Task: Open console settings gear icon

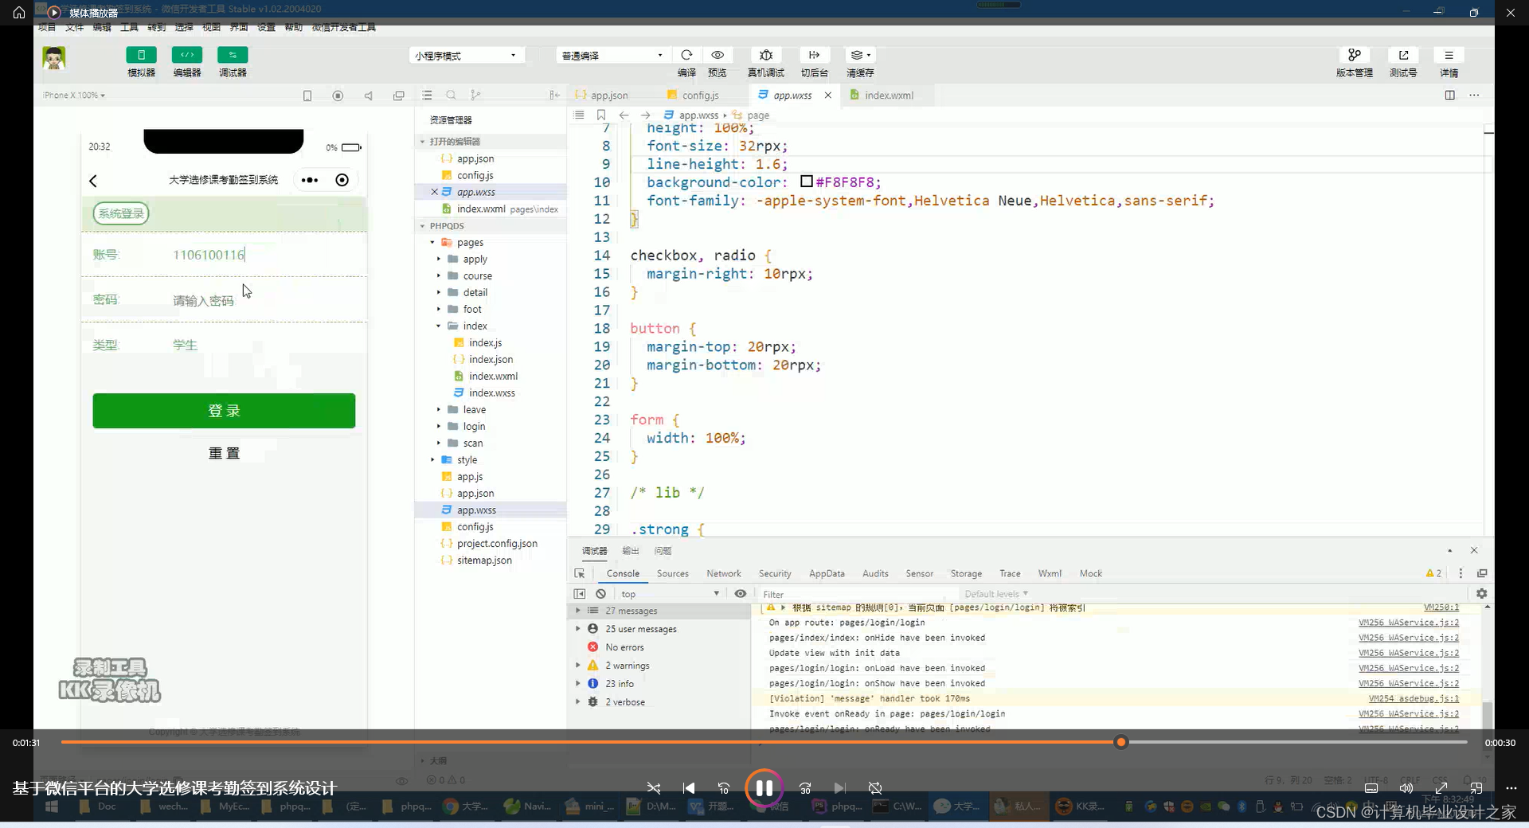Action: click(1481, 594)
